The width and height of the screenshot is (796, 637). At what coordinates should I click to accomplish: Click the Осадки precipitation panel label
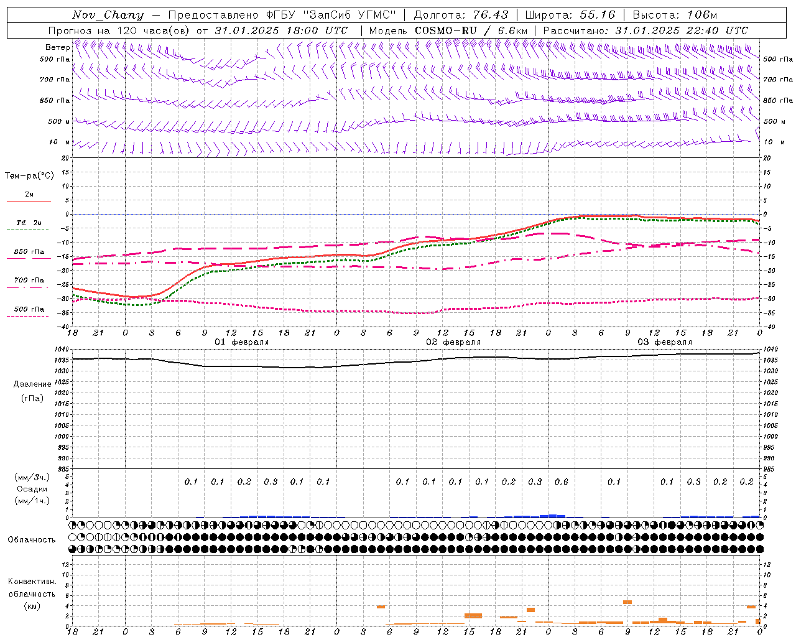tap(32, 489)
